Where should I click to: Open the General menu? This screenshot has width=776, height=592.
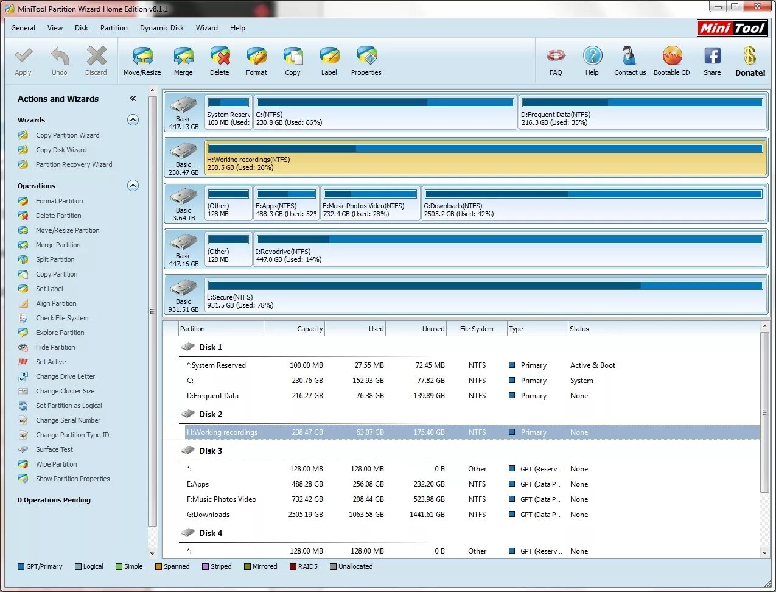(23, 28)
